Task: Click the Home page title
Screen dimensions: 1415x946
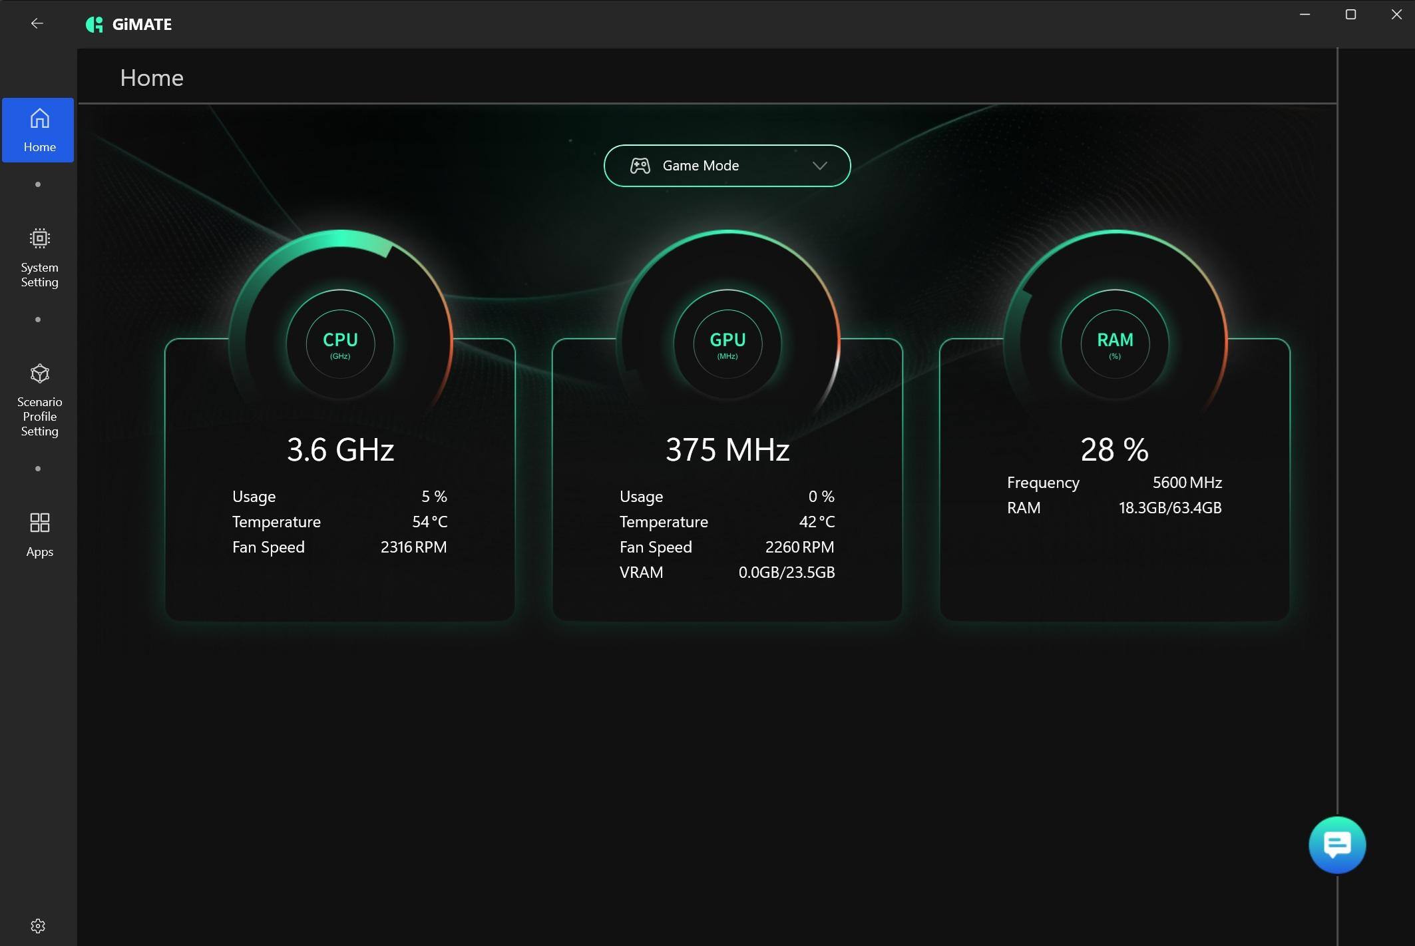Action: (152, 78)
